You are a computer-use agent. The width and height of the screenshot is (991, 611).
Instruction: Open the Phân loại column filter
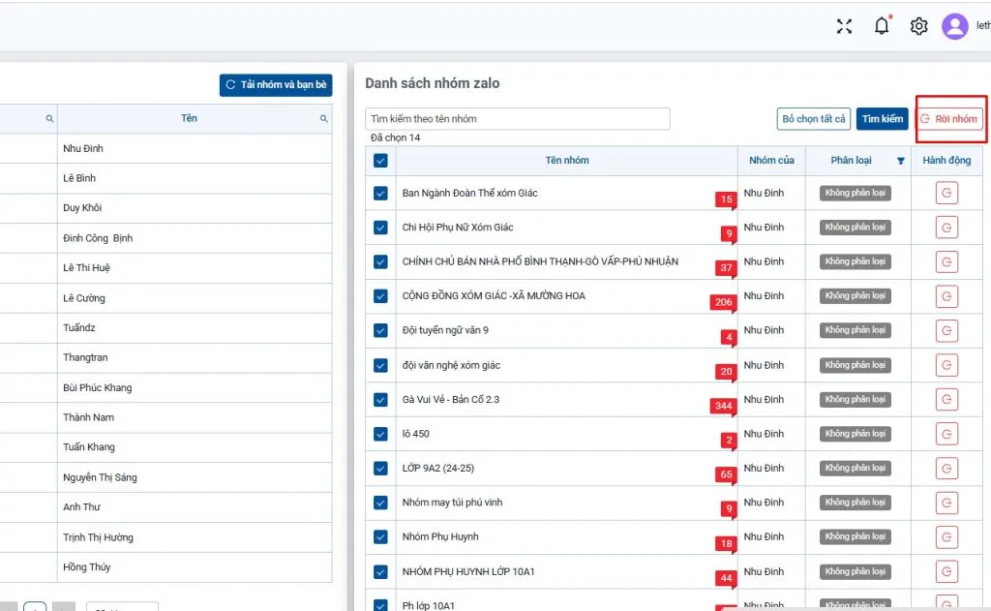click(901, 161)
